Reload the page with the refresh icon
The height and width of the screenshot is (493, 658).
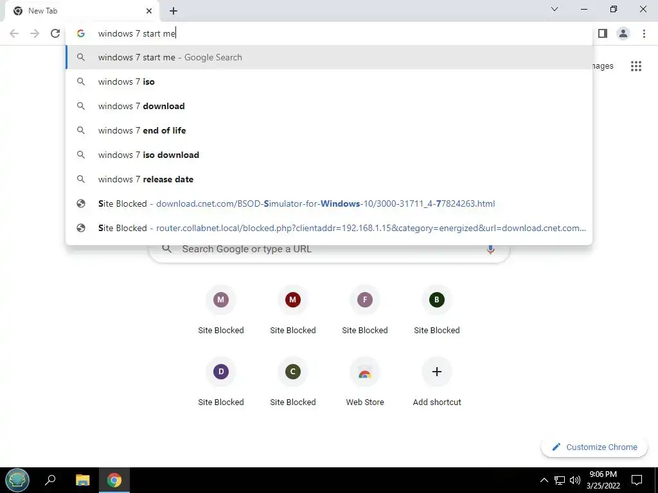point(55,33)
